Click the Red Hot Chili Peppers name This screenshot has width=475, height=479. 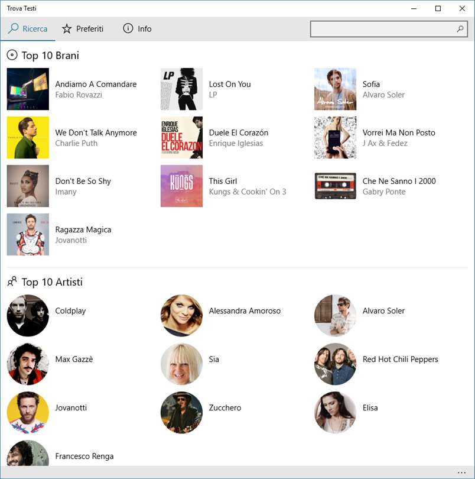pos(400,360)
